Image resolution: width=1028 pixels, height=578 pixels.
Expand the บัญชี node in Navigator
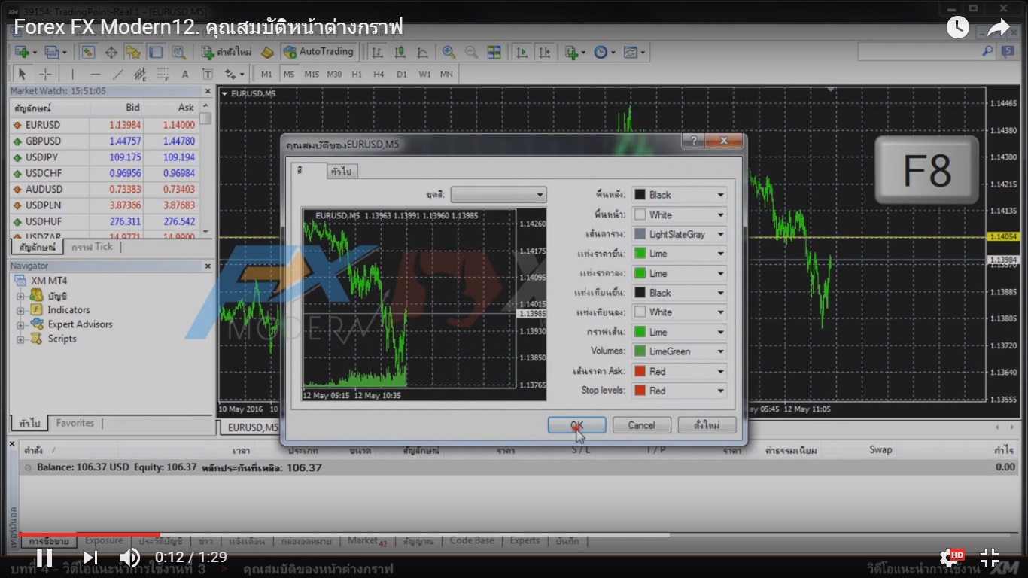pos(21,296)
